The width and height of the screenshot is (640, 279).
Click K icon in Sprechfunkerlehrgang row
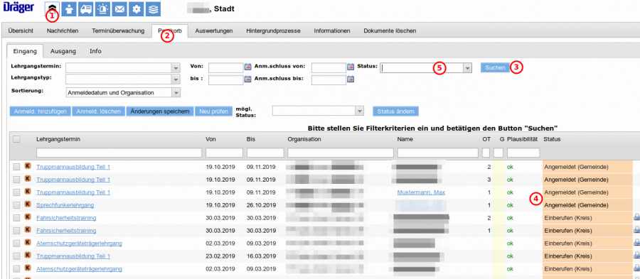(x=28, y=204)
